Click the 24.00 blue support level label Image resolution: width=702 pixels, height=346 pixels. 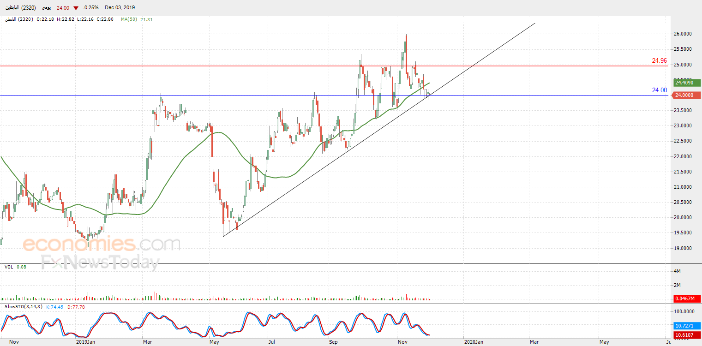coord(659,90)
